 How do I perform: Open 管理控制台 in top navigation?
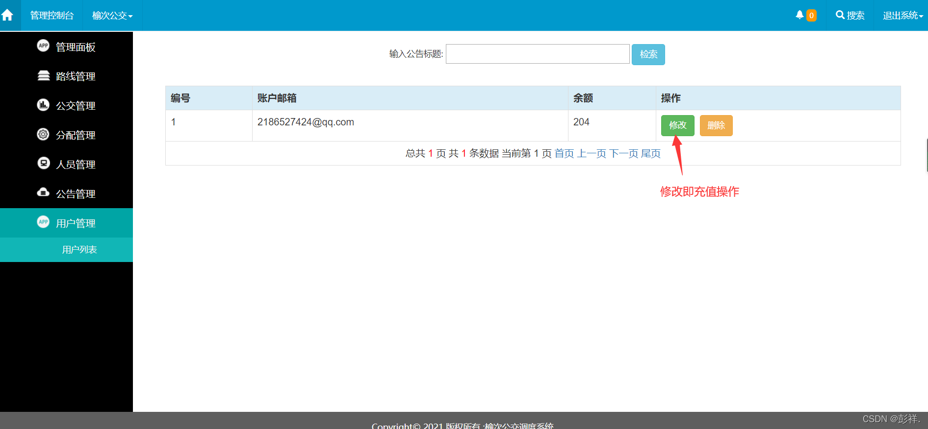52,16
